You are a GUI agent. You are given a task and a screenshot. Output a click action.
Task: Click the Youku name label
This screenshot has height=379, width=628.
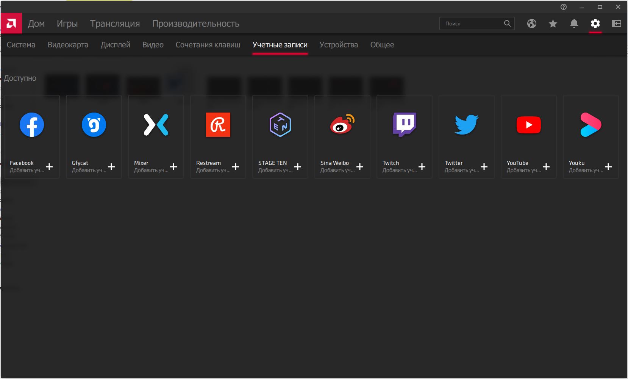click(576, 163)
